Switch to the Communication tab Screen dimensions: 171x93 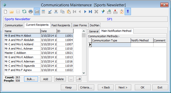pyautogui.click(x=14, y=25)
